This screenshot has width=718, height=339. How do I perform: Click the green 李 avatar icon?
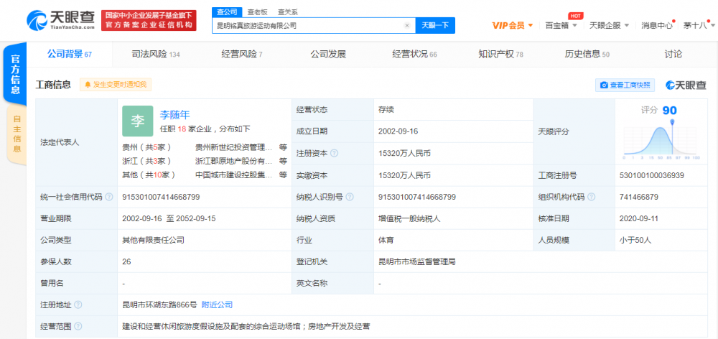(x=137, y=121)
